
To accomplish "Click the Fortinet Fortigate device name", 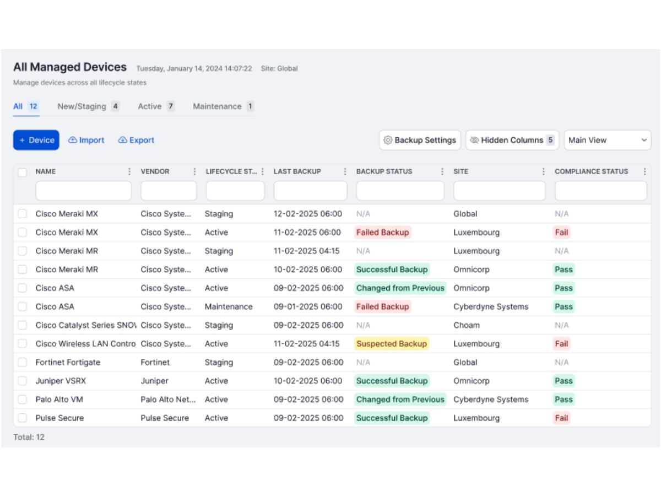I will coord(68,362).
